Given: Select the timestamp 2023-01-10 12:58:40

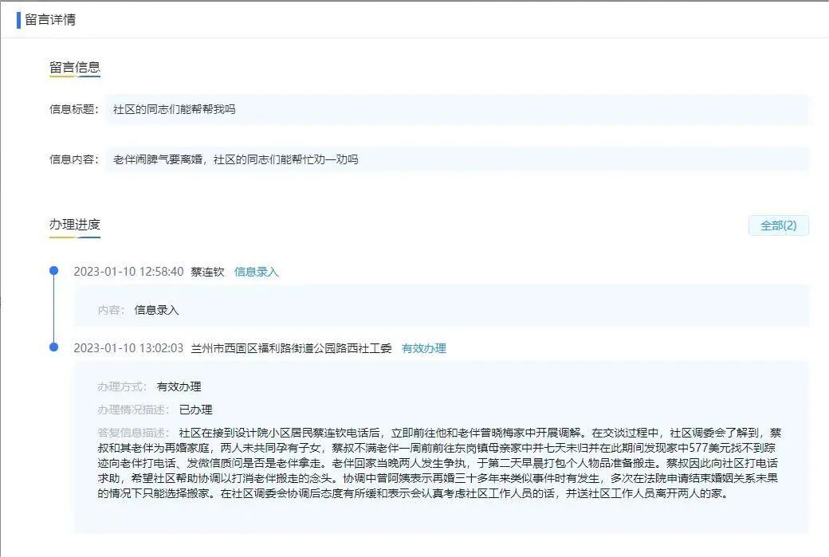Looking at the screenshot, I should [x=129, y=271].
